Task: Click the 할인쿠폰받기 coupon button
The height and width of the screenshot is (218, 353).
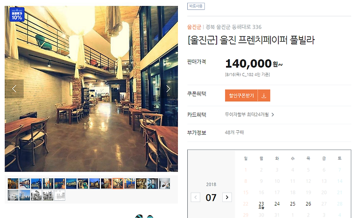Action: pos(241,96)
